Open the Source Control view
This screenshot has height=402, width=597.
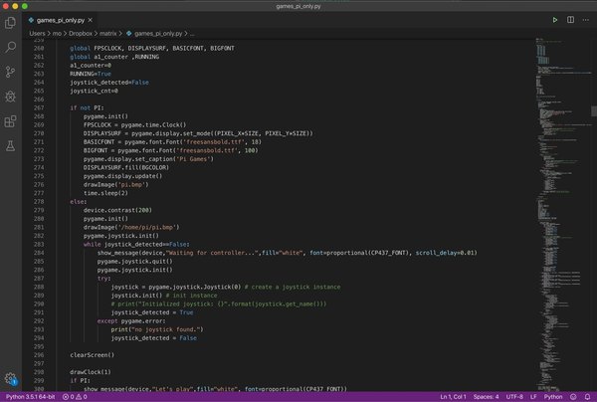click(10, 72)
